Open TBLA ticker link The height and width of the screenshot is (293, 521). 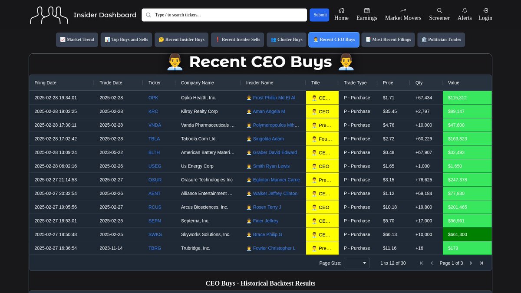[x=154, y=139]
